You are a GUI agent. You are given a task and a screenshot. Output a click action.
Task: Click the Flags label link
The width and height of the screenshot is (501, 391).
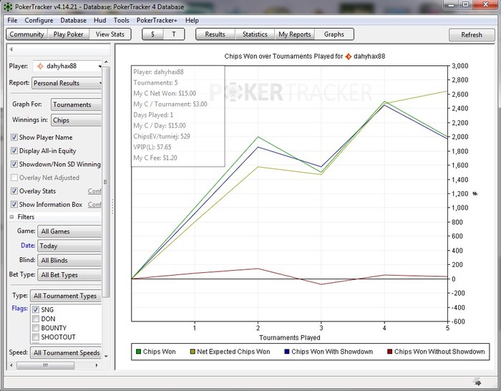pos(20,309)
